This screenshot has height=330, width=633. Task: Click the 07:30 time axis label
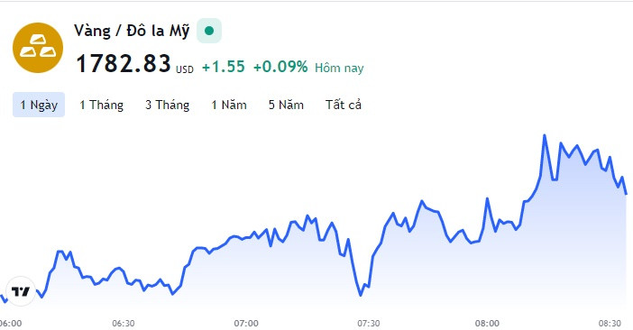click(369, 323)
